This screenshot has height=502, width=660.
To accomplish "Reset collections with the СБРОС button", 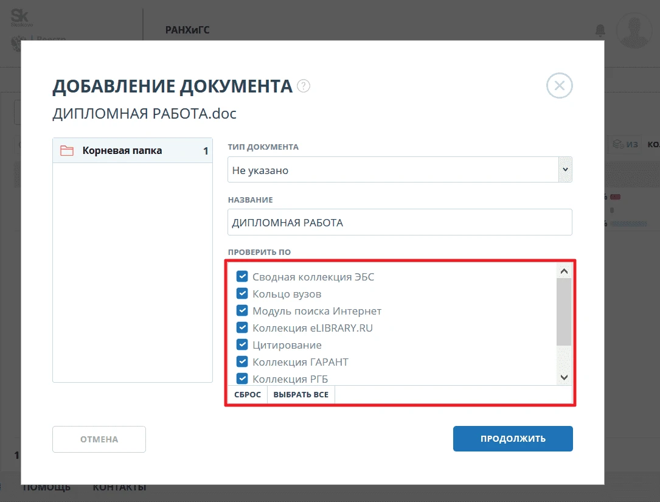I will (248, 394).
